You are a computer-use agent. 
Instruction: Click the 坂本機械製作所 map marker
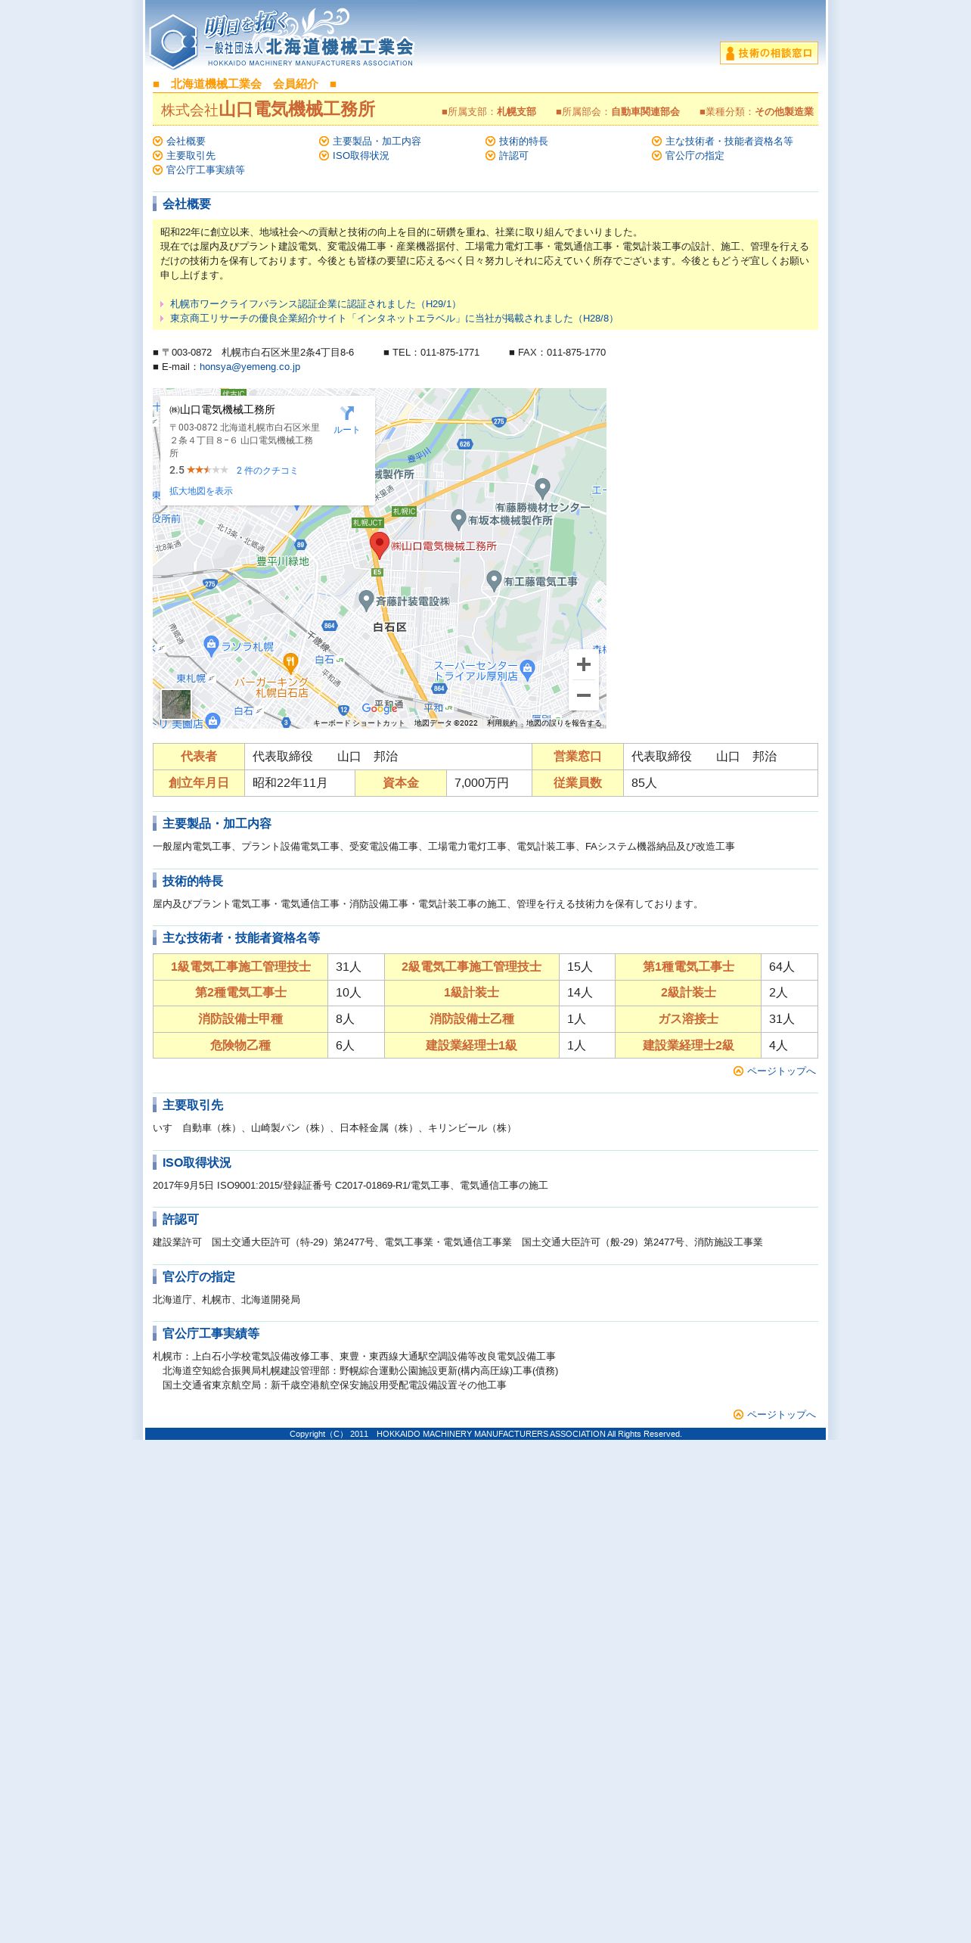point(458,519)
